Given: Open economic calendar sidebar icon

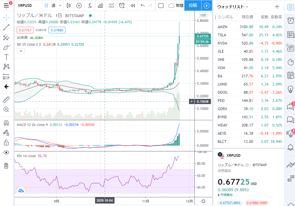Looking at the screenshot, I should click(291, 75).
